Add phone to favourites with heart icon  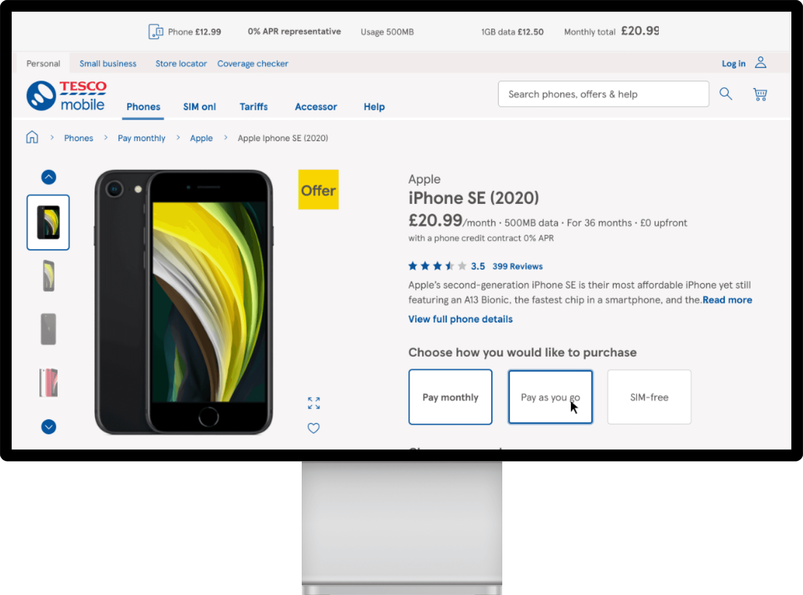[314, 428]
